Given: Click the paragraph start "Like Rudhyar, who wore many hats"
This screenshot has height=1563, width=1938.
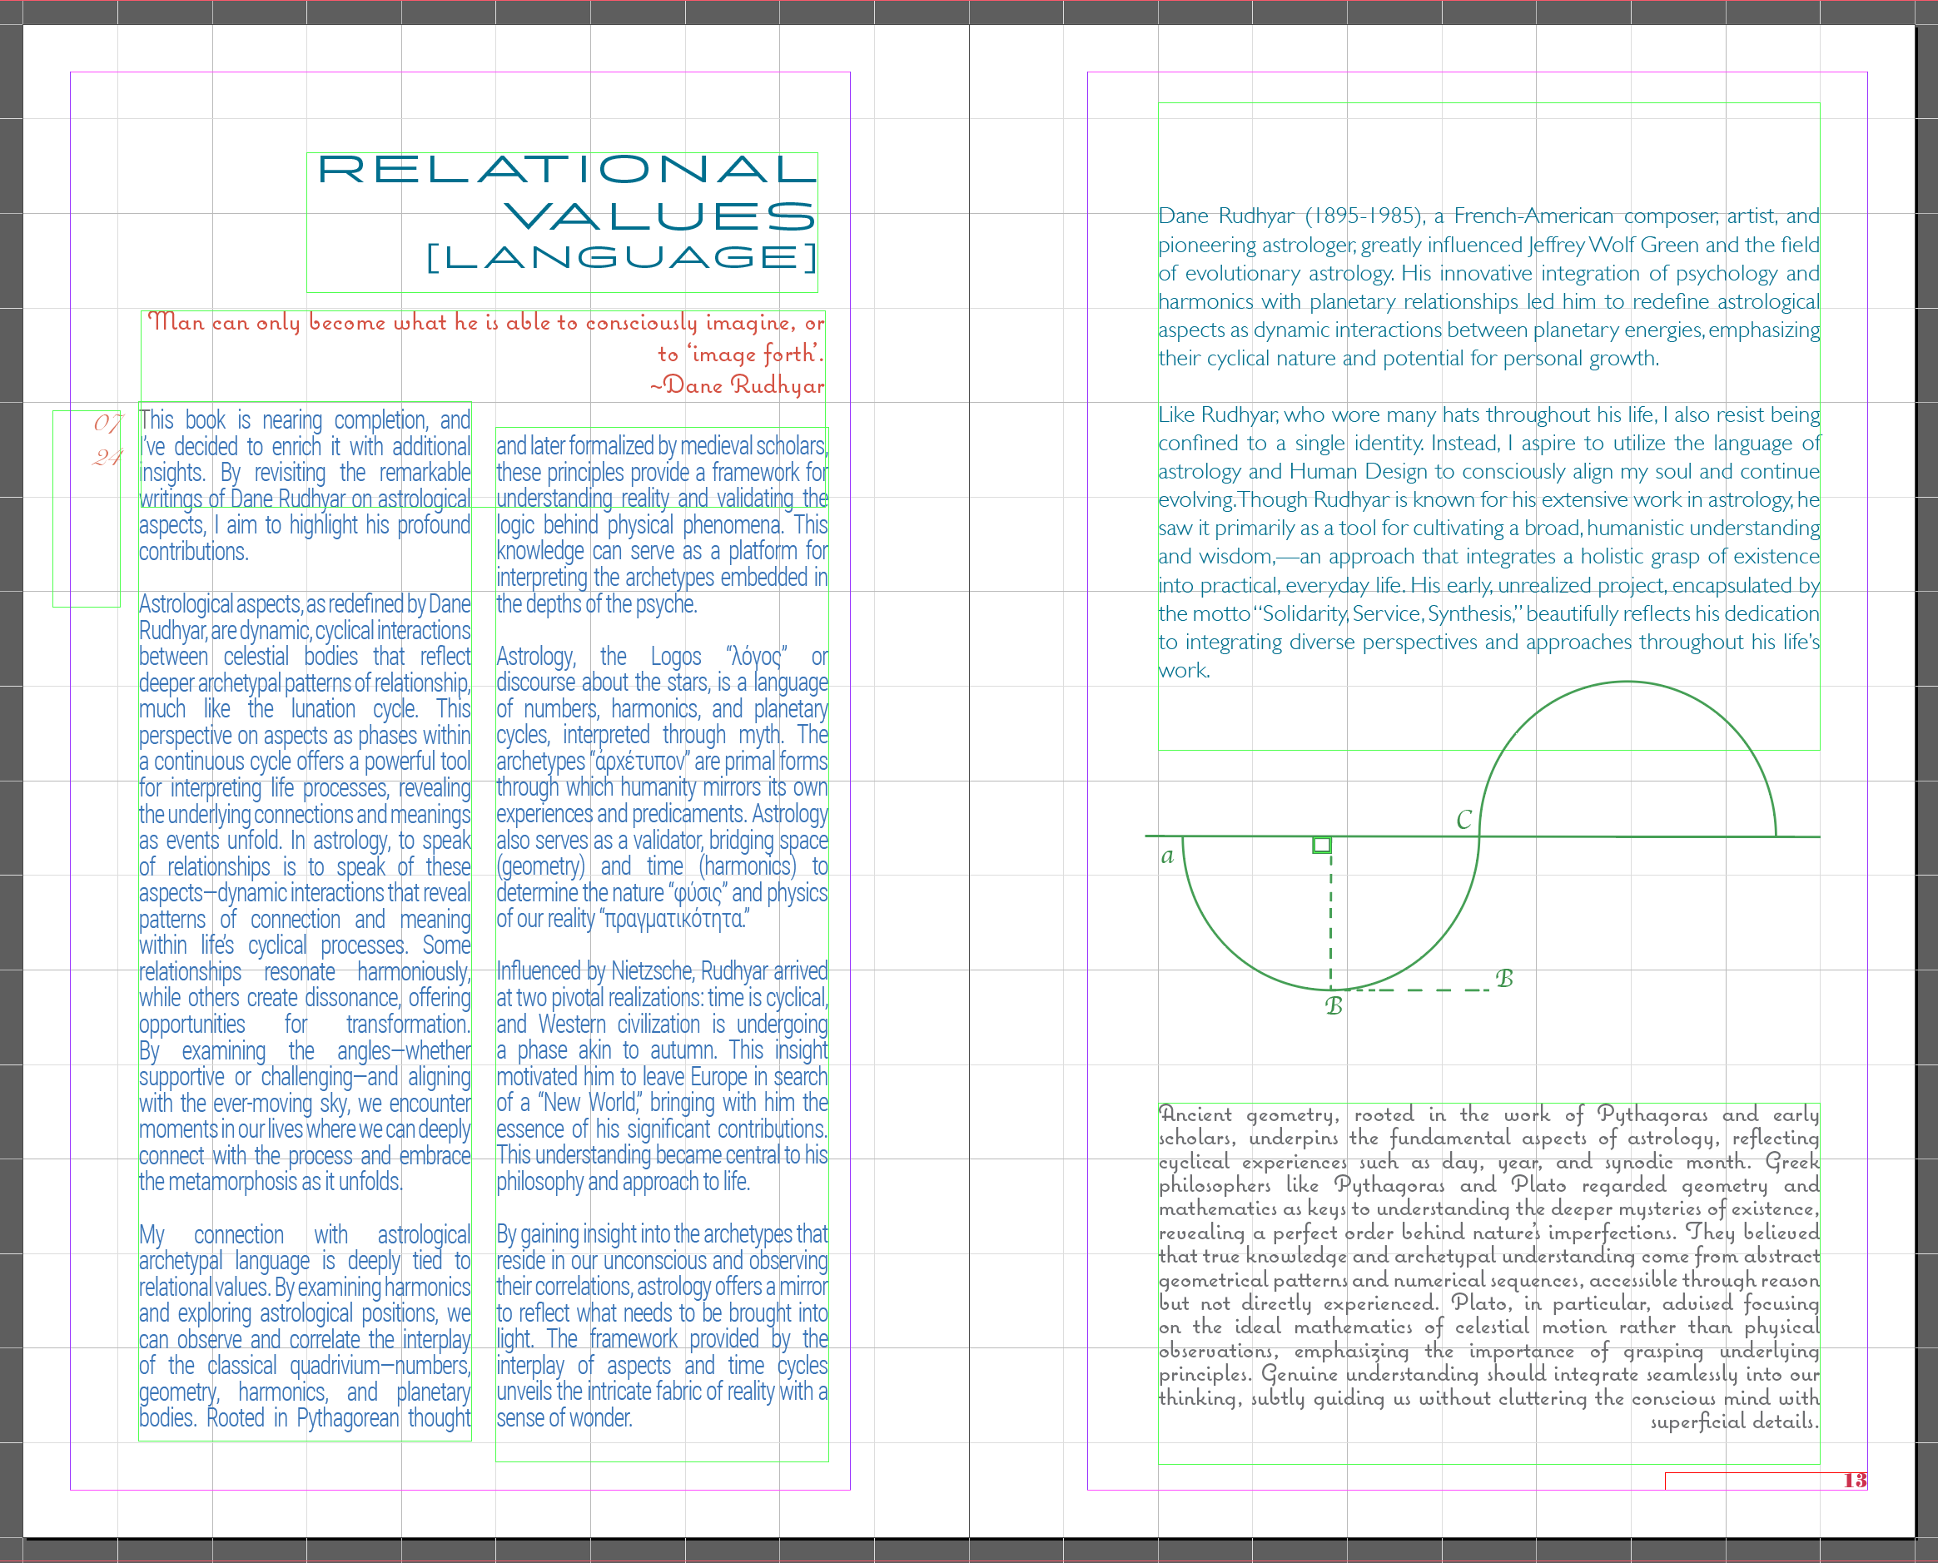Looking at the screenshot, I should coord(1407,415).
